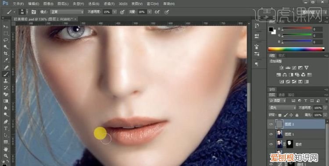Select the Brush tool in toolbox
The image size is (329, 166).
6,74
